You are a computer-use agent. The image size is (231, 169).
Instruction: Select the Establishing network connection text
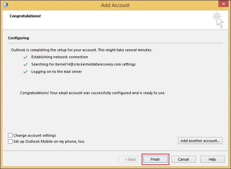[x=60, y=57]
